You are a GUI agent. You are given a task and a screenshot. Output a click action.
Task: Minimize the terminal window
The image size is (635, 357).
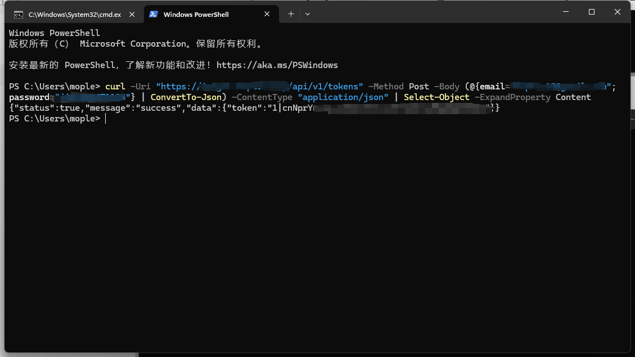coord(565,12)
